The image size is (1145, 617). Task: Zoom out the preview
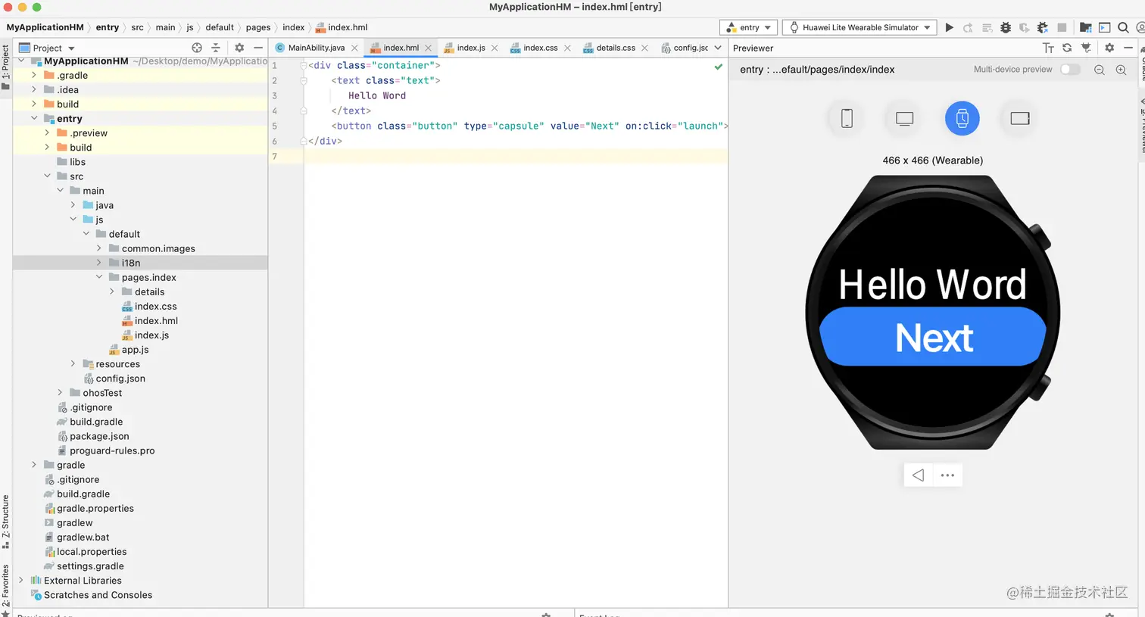[1100, 70]
